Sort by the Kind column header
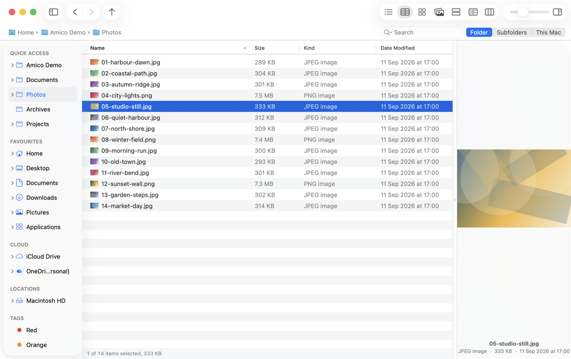The height and width of the screenshot is (359, 571). pos(337,48)
